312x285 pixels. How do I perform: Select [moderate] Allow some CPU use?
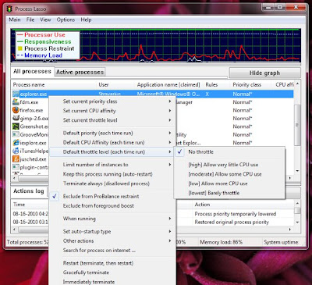[x=225, y=174]
